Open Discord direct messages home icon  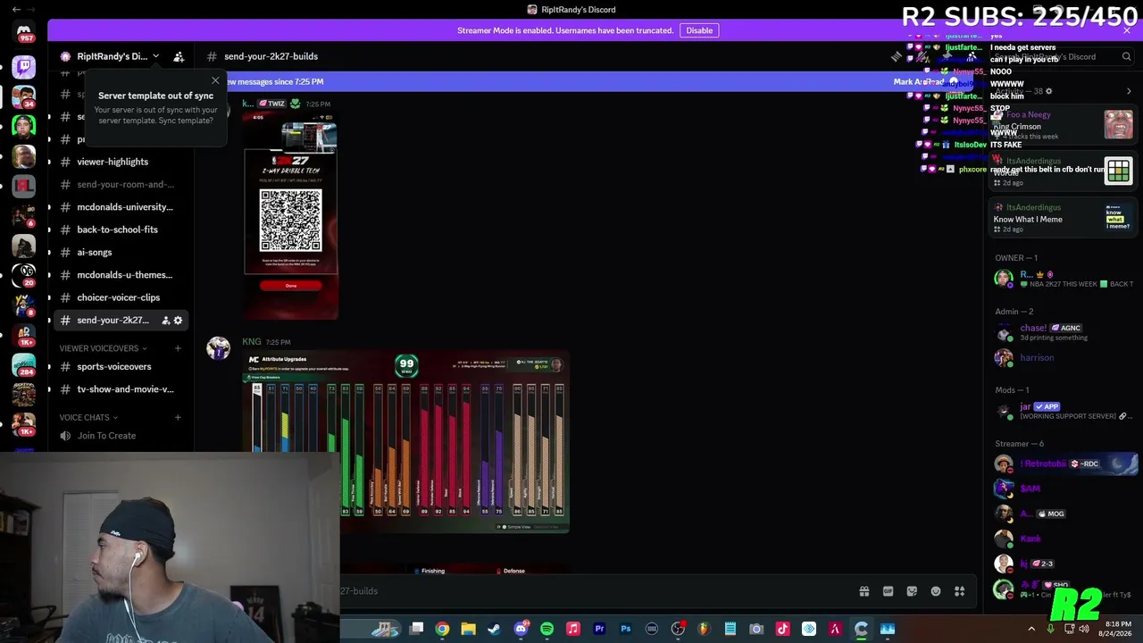pos(24,31)
